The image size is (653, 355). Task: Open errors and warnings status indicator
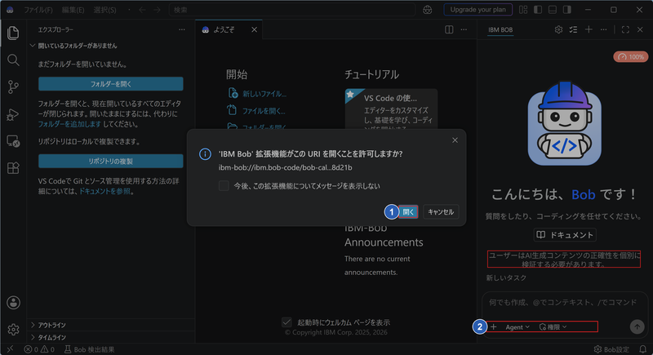click(39, 349)
